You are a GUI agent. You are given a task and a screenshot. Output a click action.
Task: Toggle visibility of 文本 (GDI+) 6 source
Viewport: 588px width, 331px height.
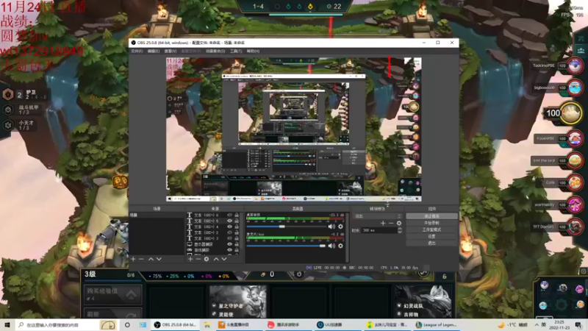(x=229, y=215)
